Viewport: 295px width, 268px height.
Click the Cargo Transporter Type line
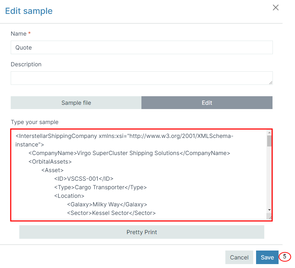point(100,187)
